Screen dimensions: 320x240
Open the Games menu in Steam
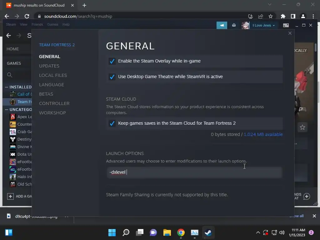click(x=52, y=24)
